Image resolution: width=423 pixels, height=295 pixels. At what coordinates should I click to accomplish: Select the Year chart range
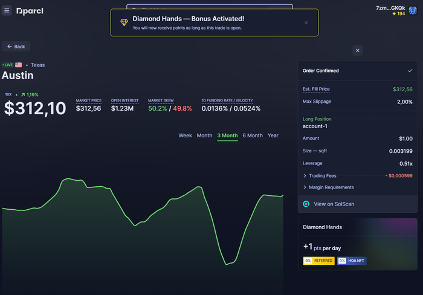point(273,135)
